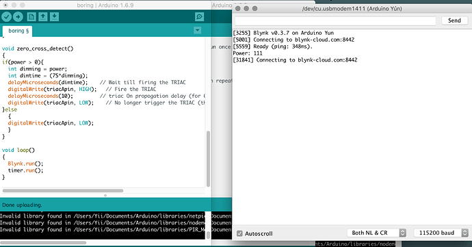Image resolution: width=472 pixels, height=247 pixels.
Task: Click the Verify checkmark icon
Action: pos(6,17)
